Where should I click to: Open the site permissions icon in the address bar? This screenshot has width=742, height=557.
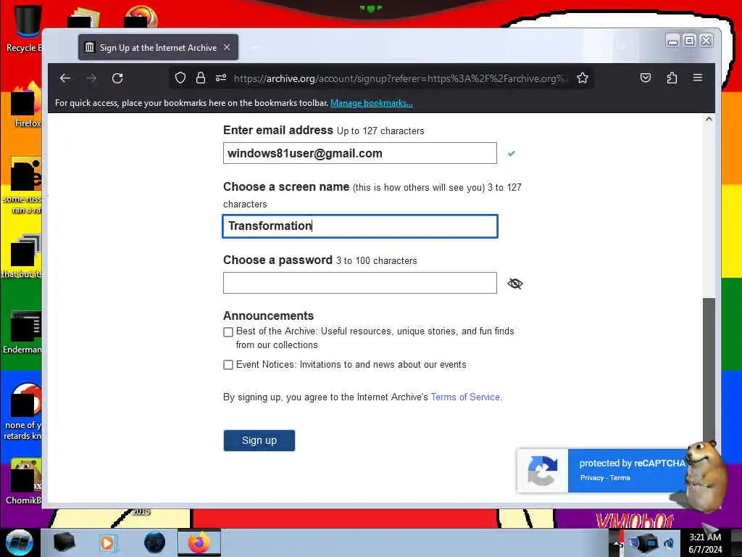point(221,78)
